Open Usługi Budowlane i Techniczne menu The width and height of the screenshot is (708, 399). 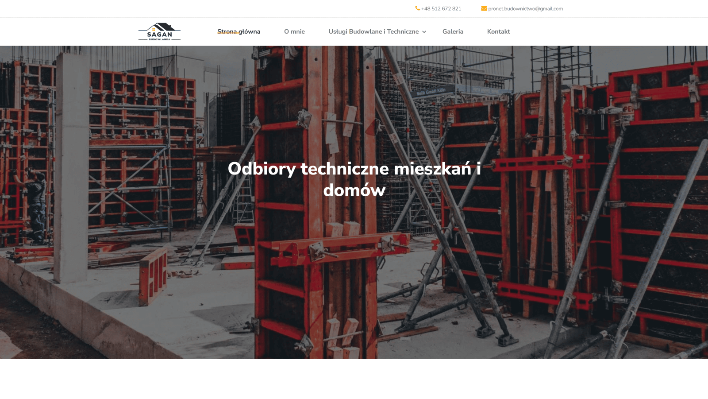(373, 31)
